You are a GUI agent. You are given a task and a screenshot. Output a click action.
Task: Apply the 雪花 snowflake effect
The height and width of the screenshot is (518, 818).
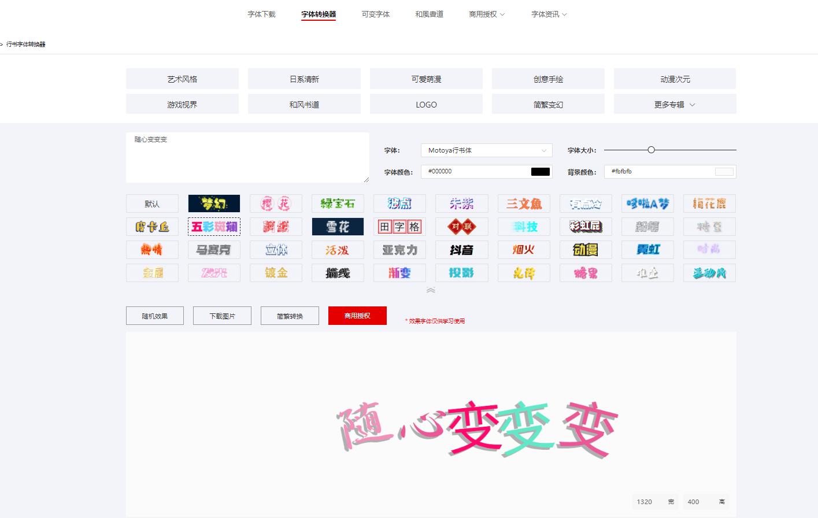pyautogui.click(x=338, y=227)
